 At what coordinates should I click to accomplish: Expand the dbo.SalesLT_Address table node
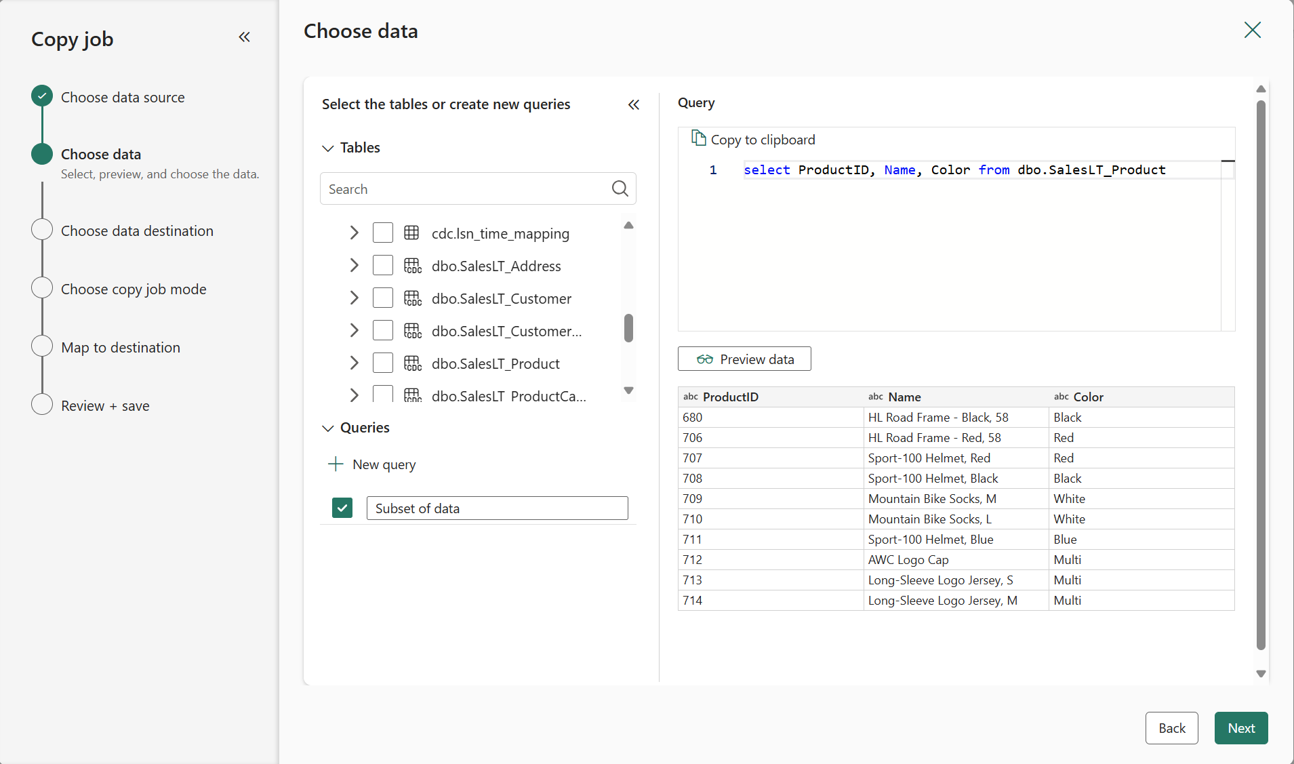point(354,266)
